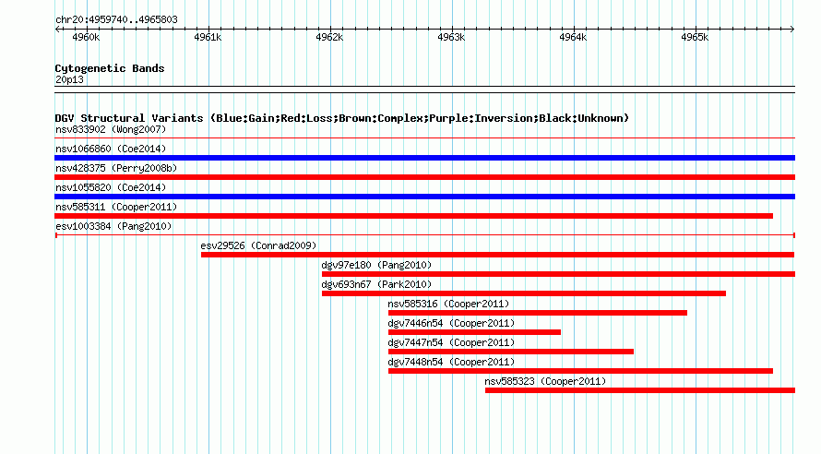Click the red loss bar for esv29526
The width and height of the screenshot is (821, 454).
coord(497,255)
